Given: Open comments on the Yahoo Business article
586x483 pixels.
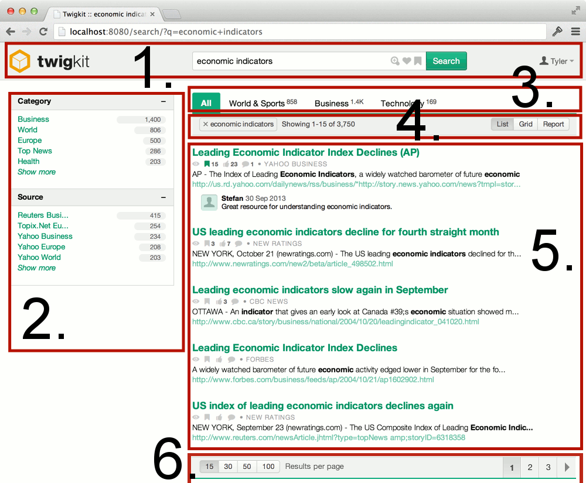Looking at the screenshot, I should (x=246, y=164).
